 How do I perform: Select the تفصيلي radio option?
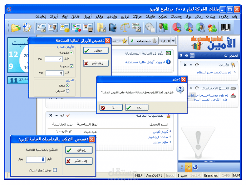pos(68,91)
